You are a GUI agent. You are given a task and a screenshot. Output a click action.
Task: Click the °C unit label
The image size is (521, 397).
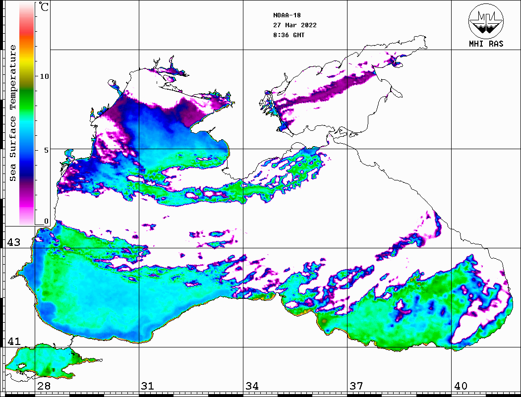coord(44,6)
